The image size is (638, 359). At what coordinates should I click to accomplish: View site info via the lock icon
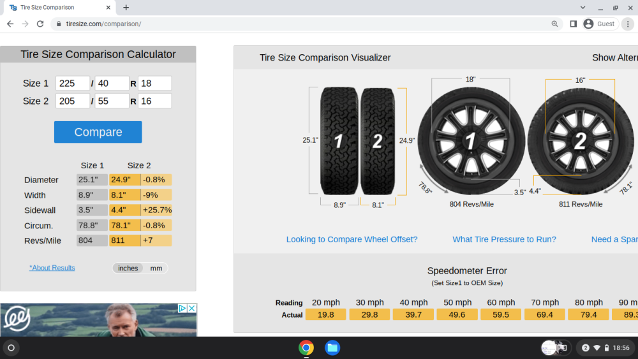[59, 24]
